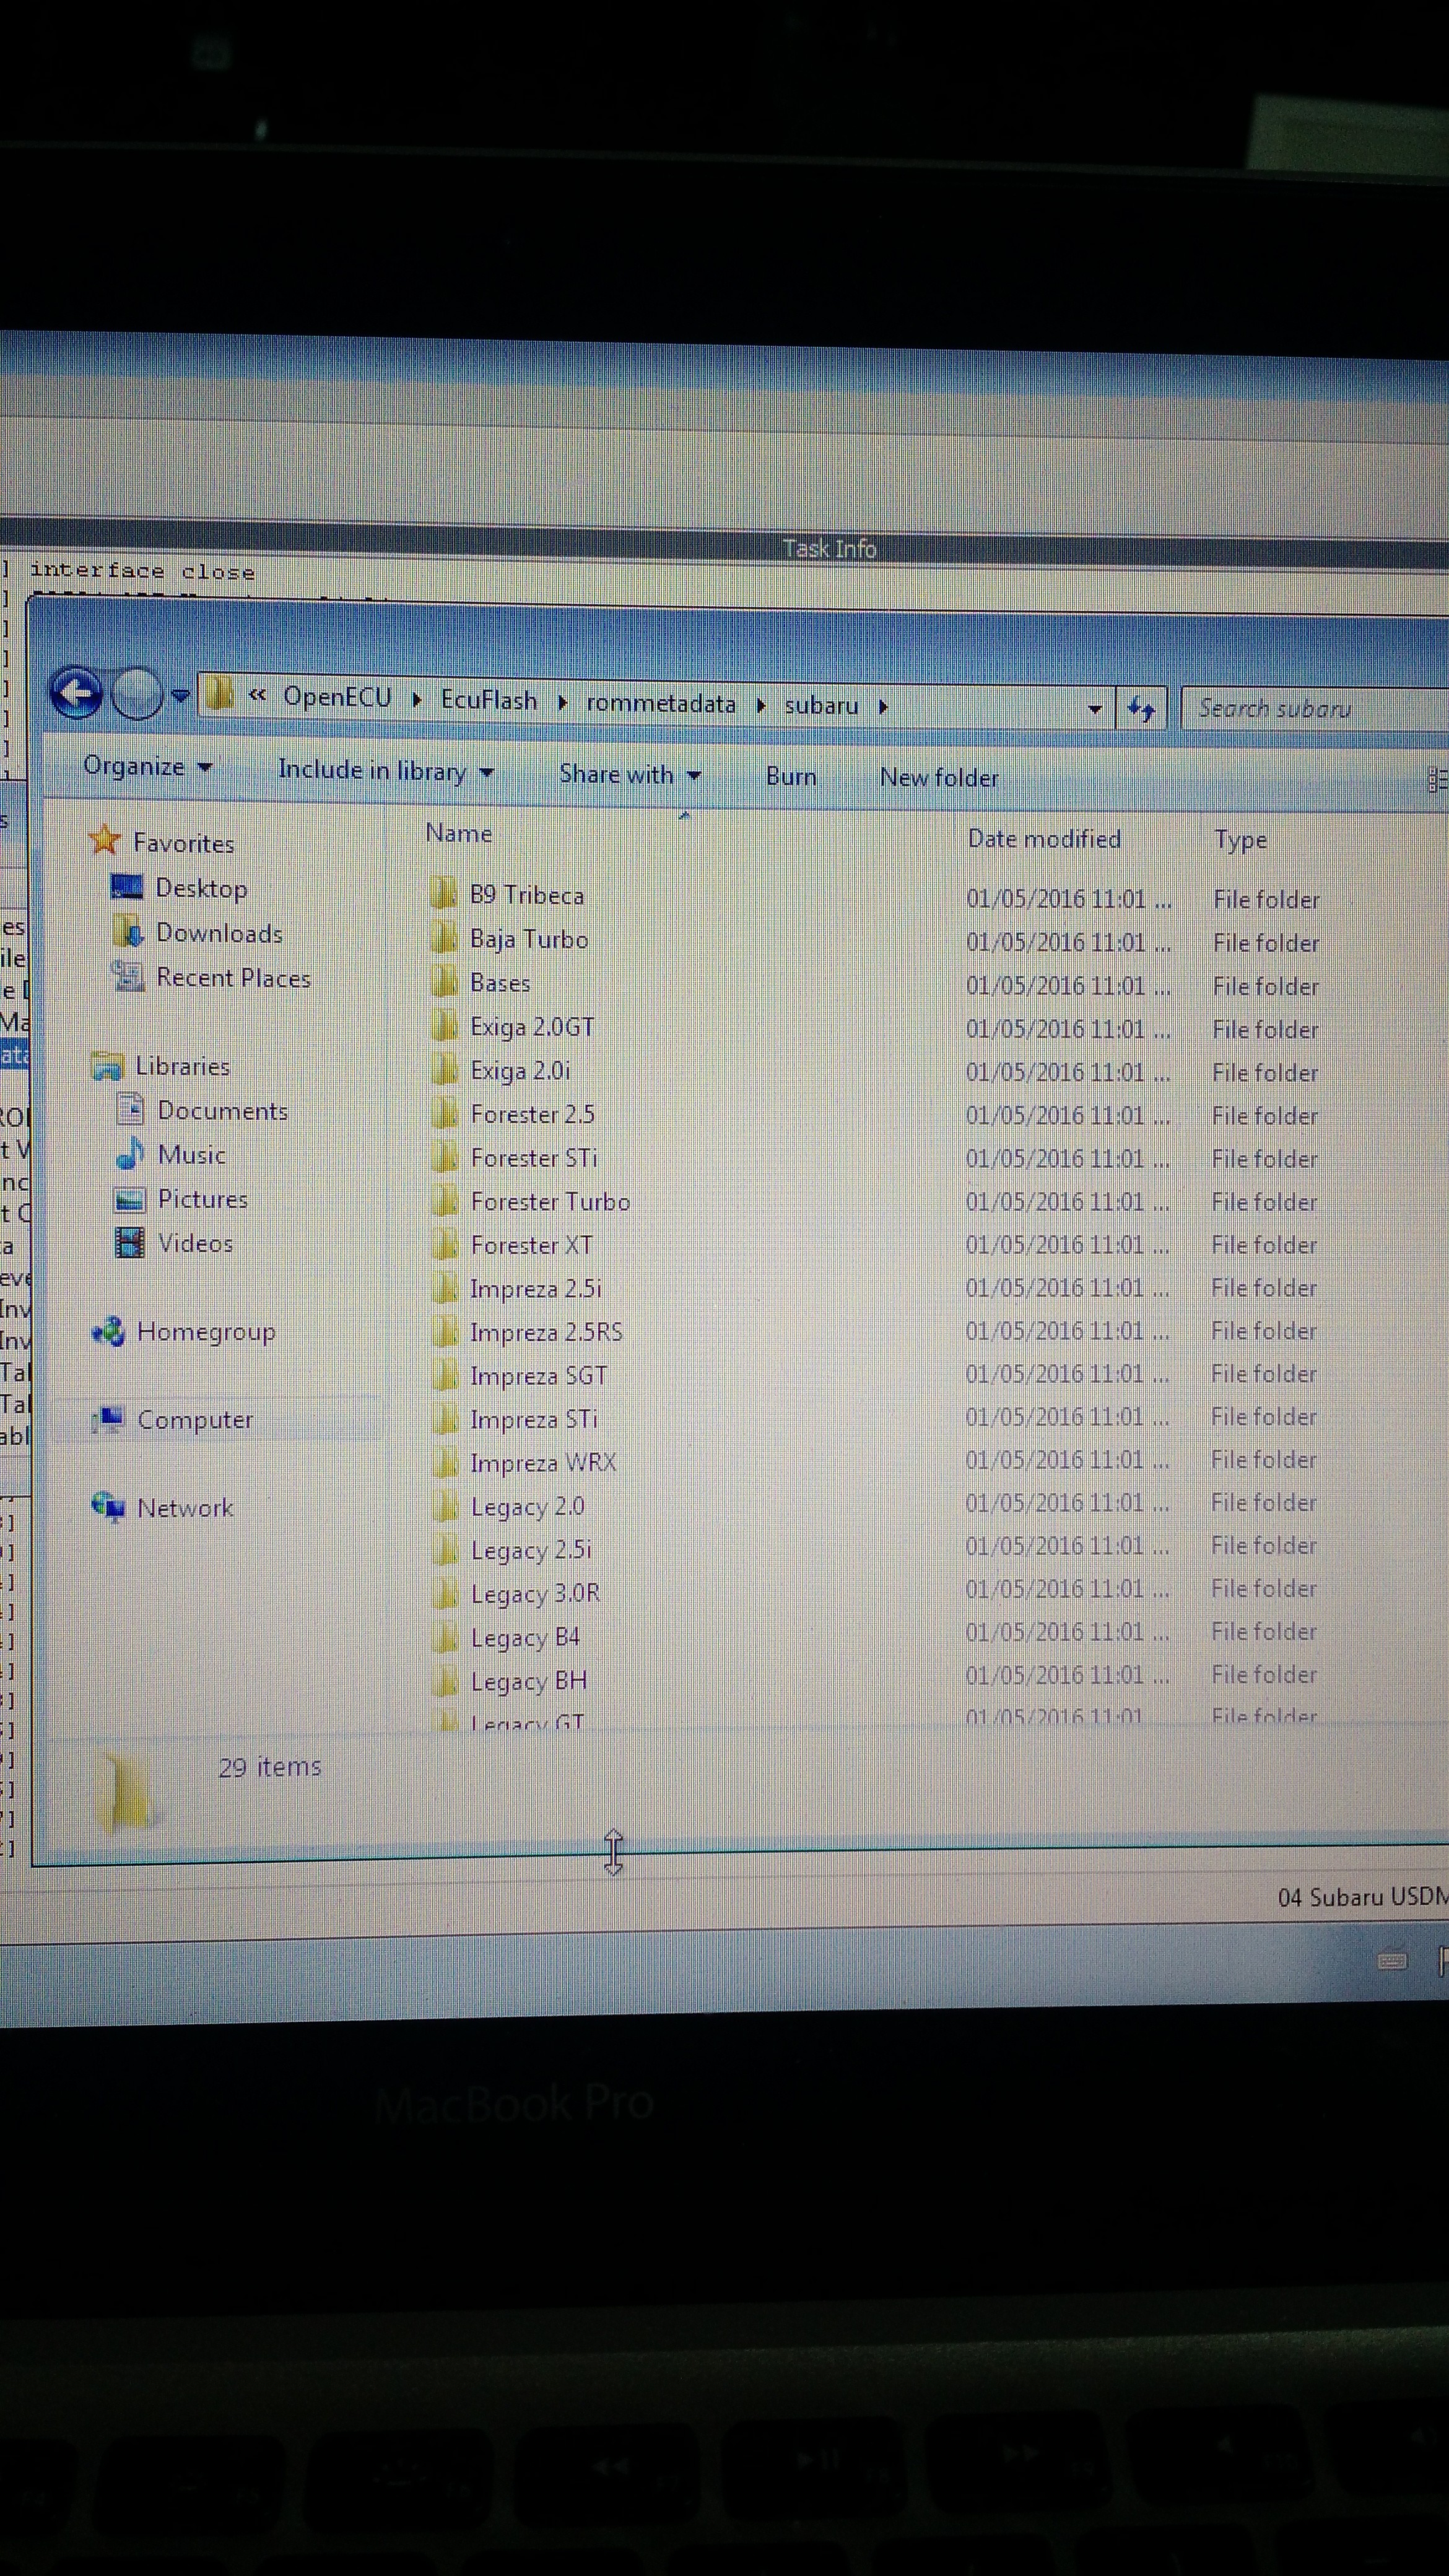Screen dimensions: 1449x2576
Task: Sort by Date modified column header
Action: click(1044, 839)
